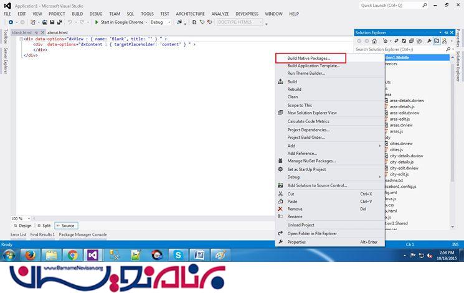The height and width of the screenshot is (293, 464).
Task: Open the Package Manager Console tab
Action: click(x=82, y=235)
